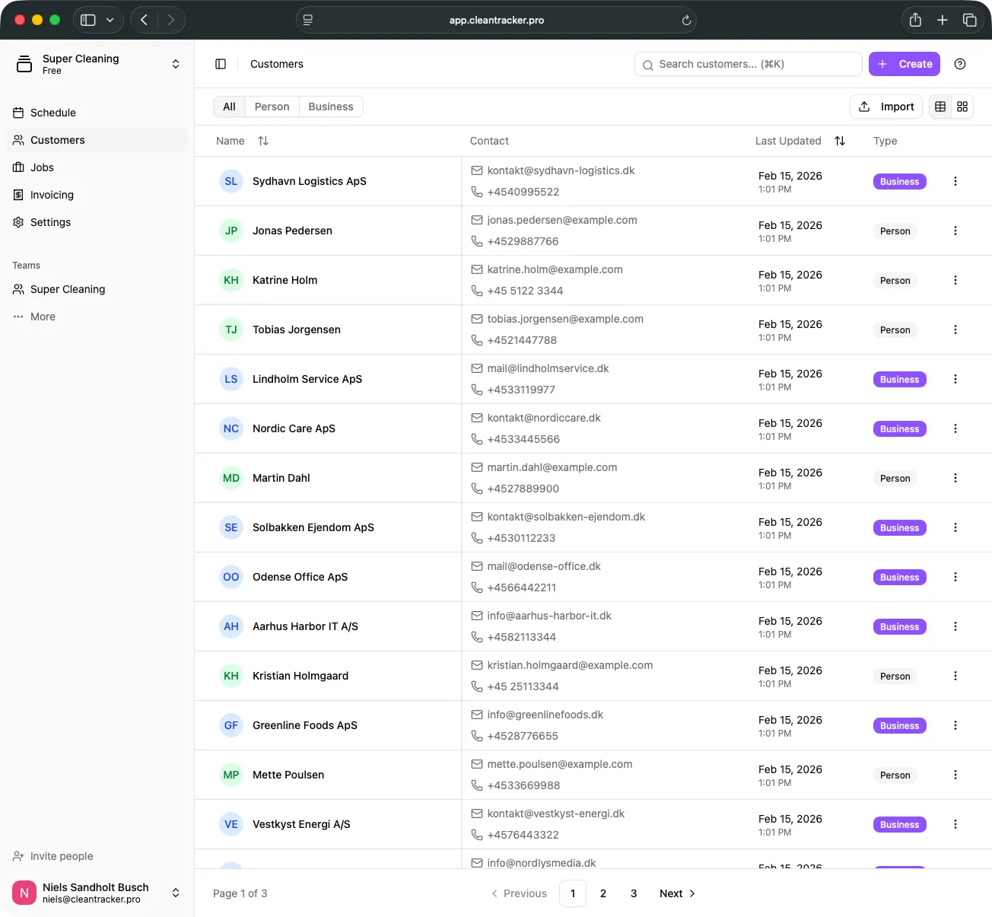Image resolution: width=992 pixels, height=917 pixels.
Task: Open Settings in the sidebar
Action: point(50,222)
